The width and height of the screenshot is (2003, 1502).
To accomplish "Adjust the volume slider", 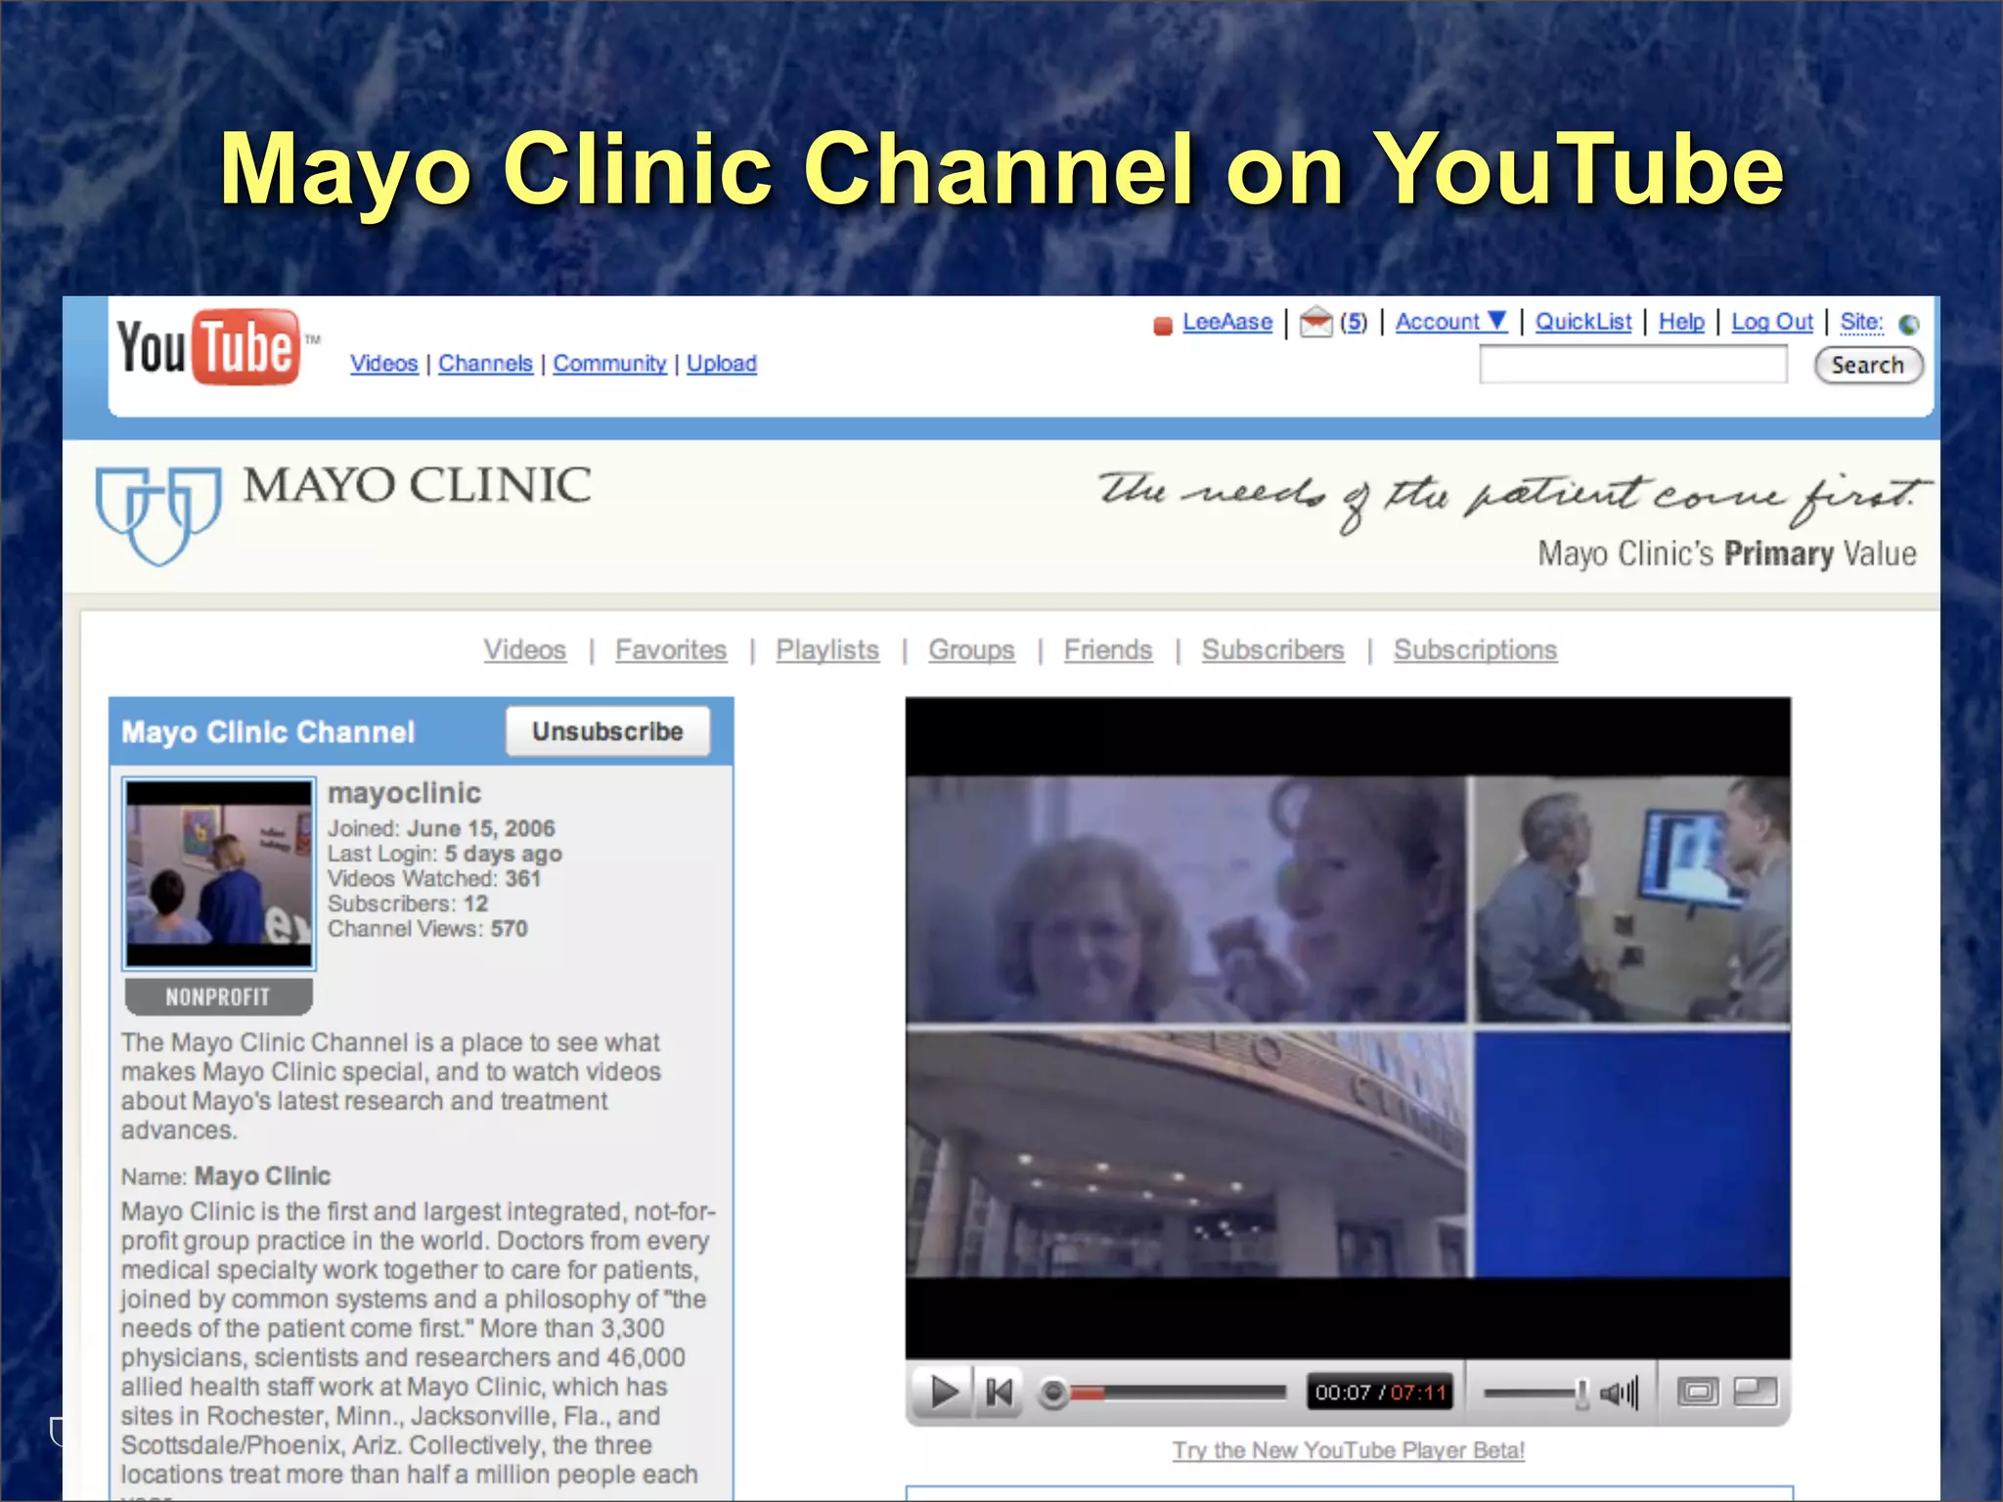I will click(1536, 1392).
